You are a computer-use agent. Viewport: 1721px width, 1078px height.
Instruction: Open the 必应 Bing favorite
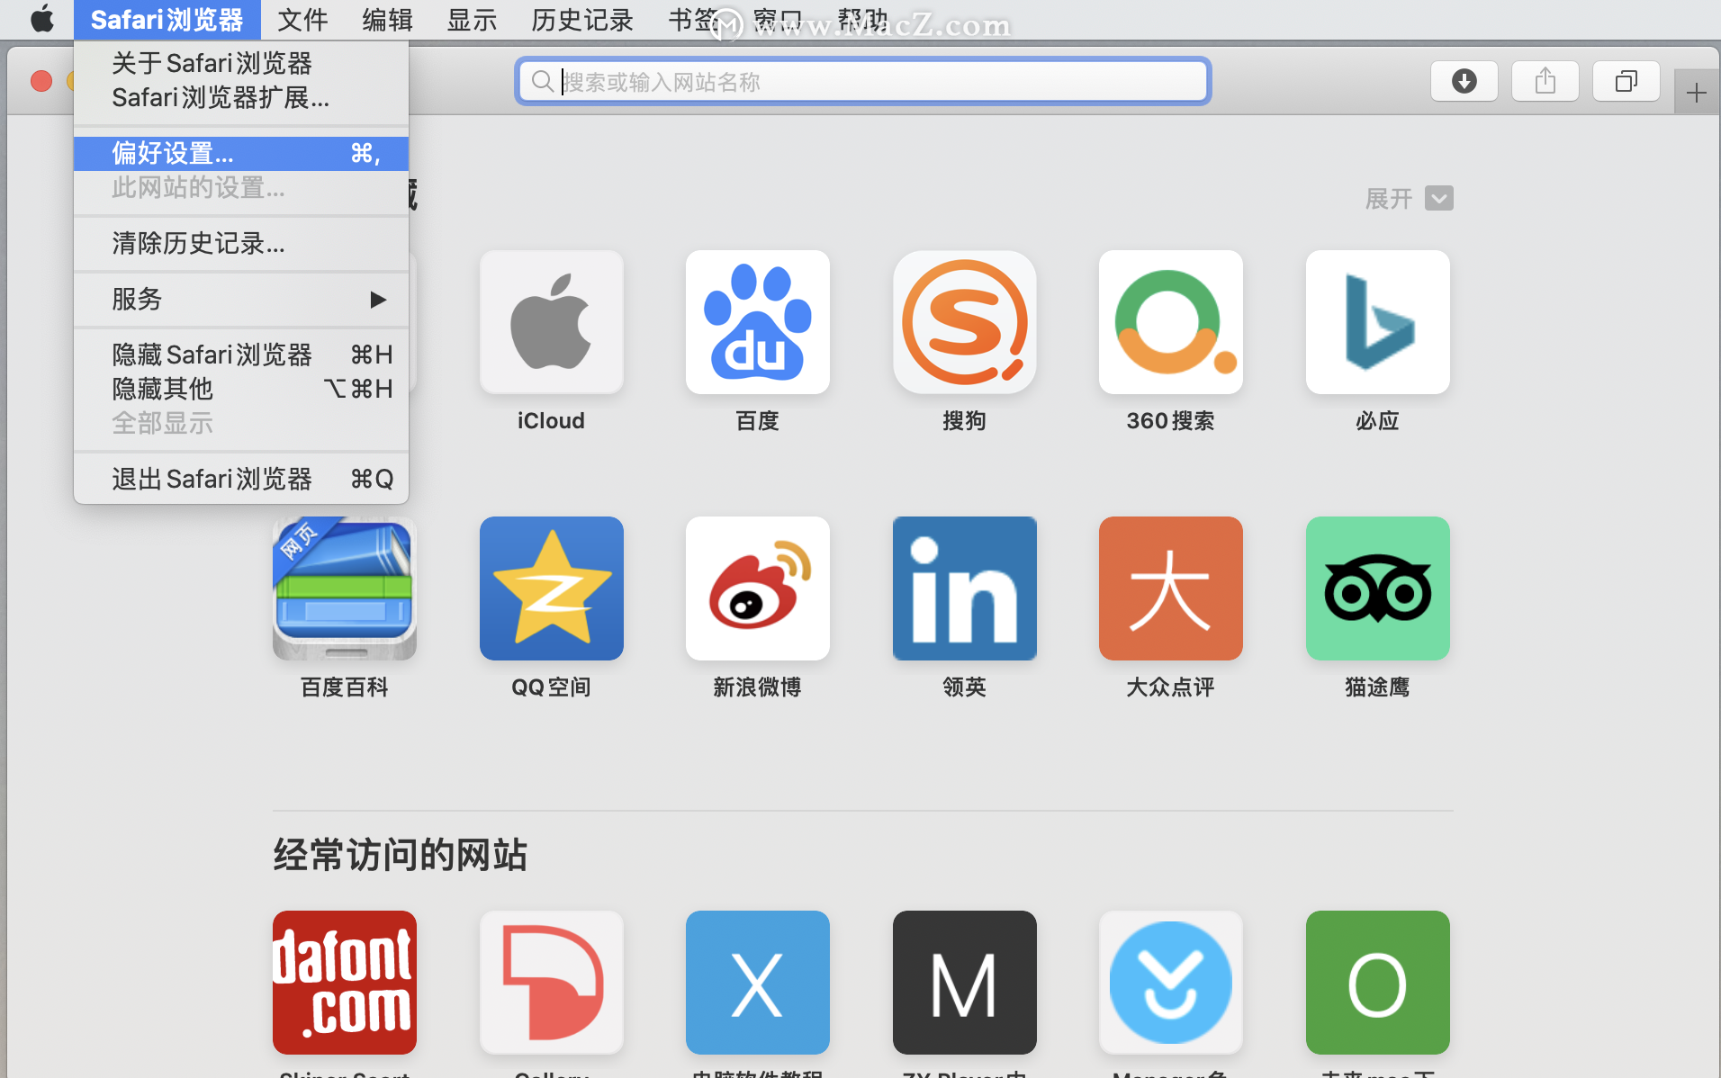point(1377,322)
